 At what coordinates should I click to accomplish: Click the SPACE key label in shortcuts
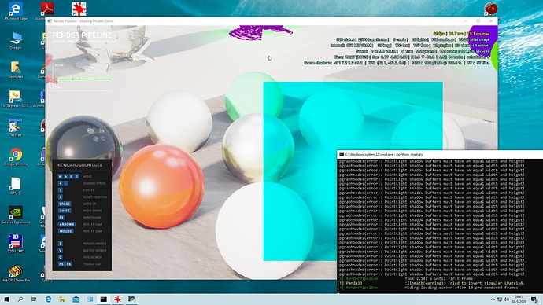tap(65, 204)
